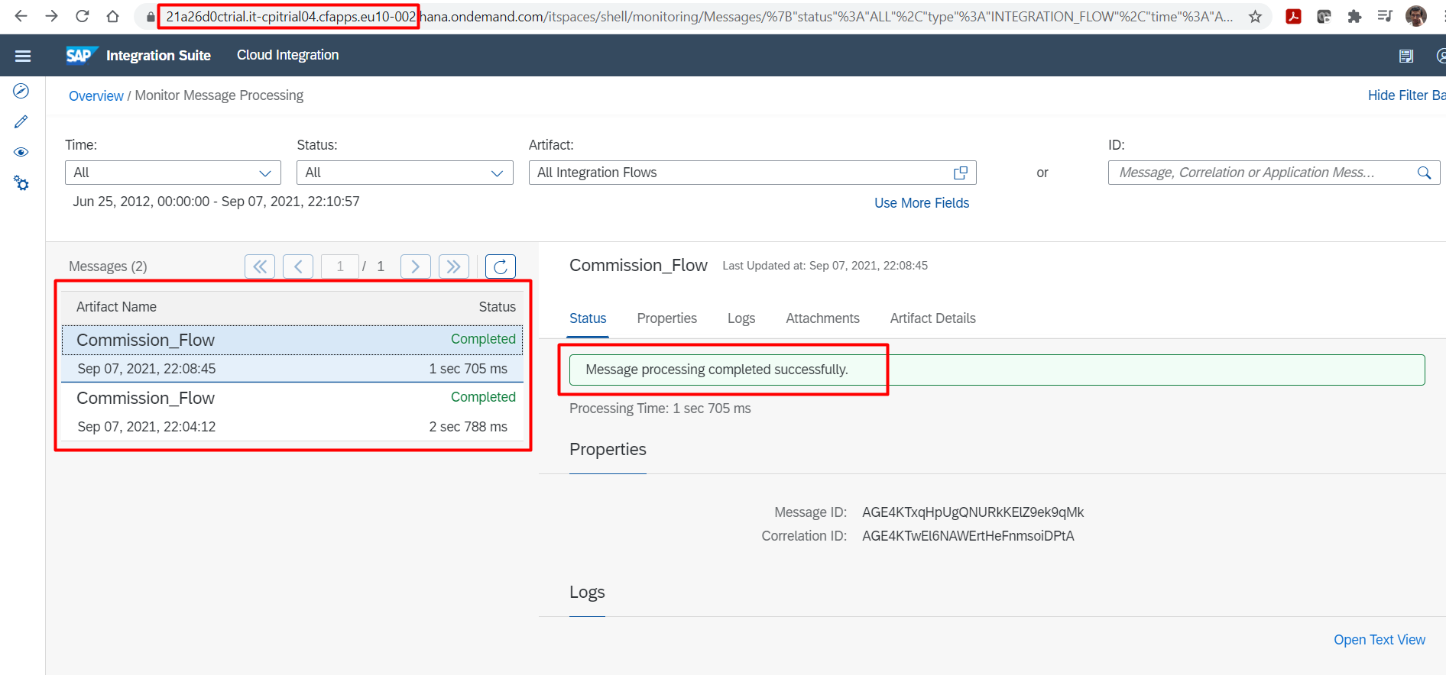Screen dimensions: 1446x675
Task: Switch to the Attachments tab
Action: (822, 318)
